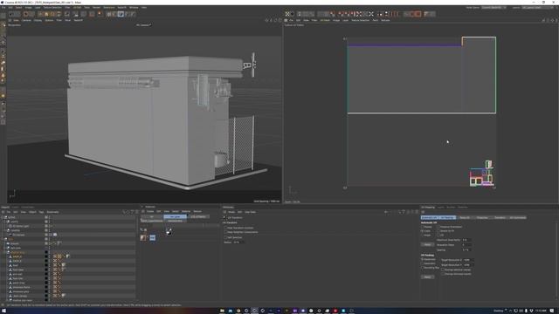Open the UV Edit main menu
This screenshot has height=314, width=559.
click(x=77, y=8)
